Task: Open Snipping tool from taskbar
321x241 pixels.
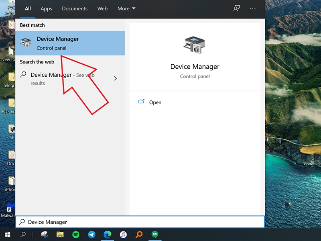Action: coord(44,234)
